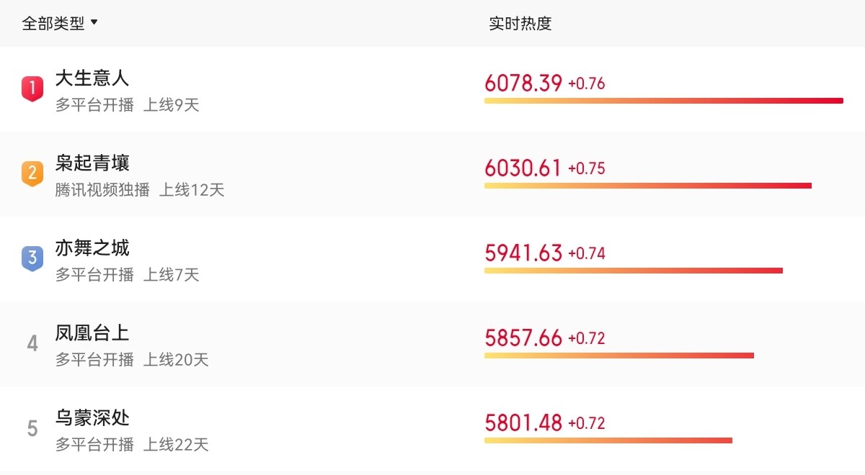The width and height of the screenshot is (865, 475).
Task: Click the rank 4 number
Action: point(32,343)
